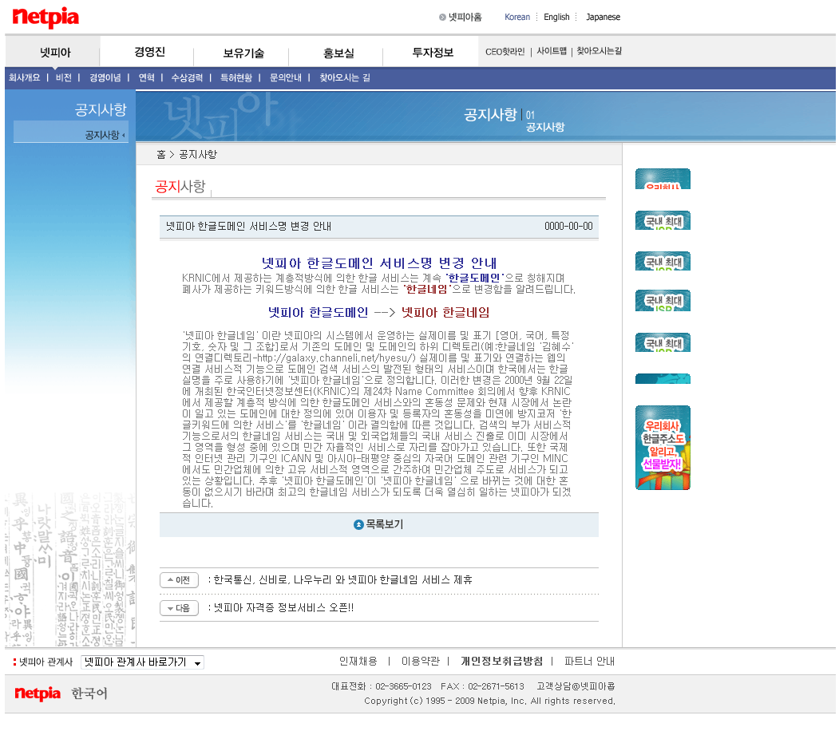The height and width of the screenshot is (735, 839).
Task: Click the footer Netpia 한국어 logo
Action: [x=61, y=694]
